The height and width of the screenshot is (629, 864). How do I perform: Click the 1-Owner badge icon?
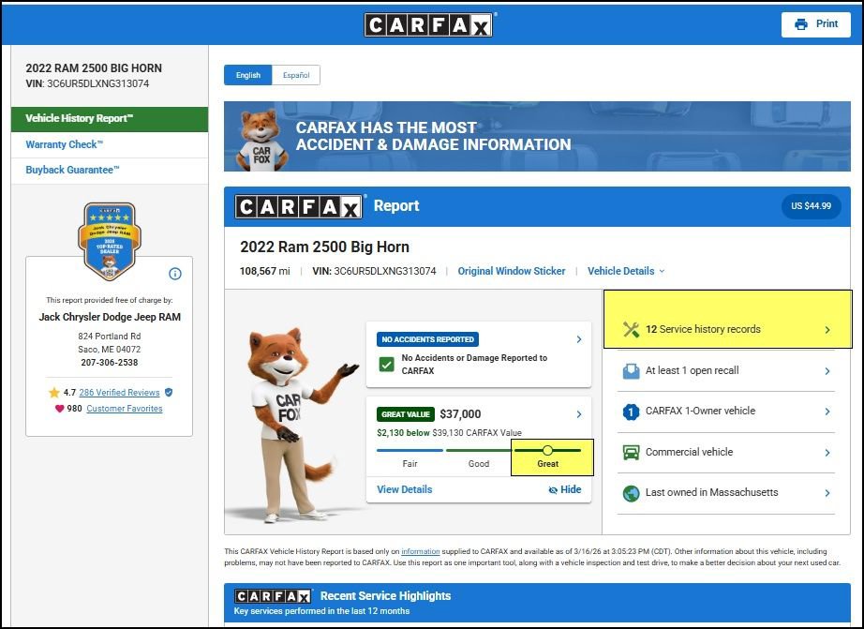point(631,412)
